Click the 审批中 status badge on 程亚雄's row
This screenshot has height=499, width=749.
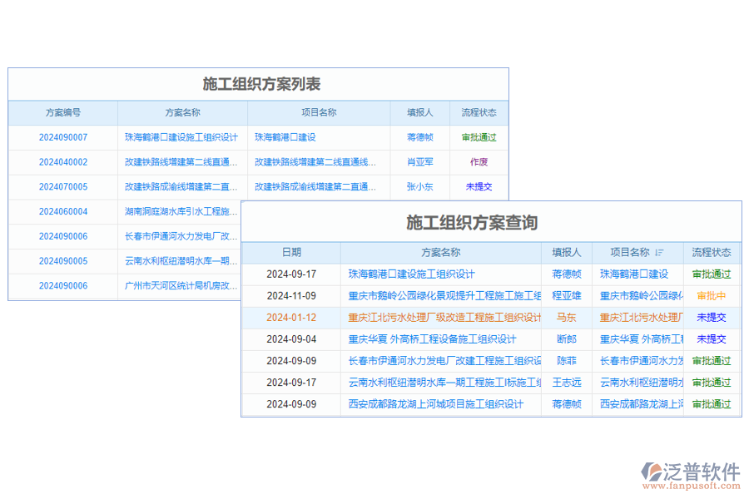coord(711,295)
